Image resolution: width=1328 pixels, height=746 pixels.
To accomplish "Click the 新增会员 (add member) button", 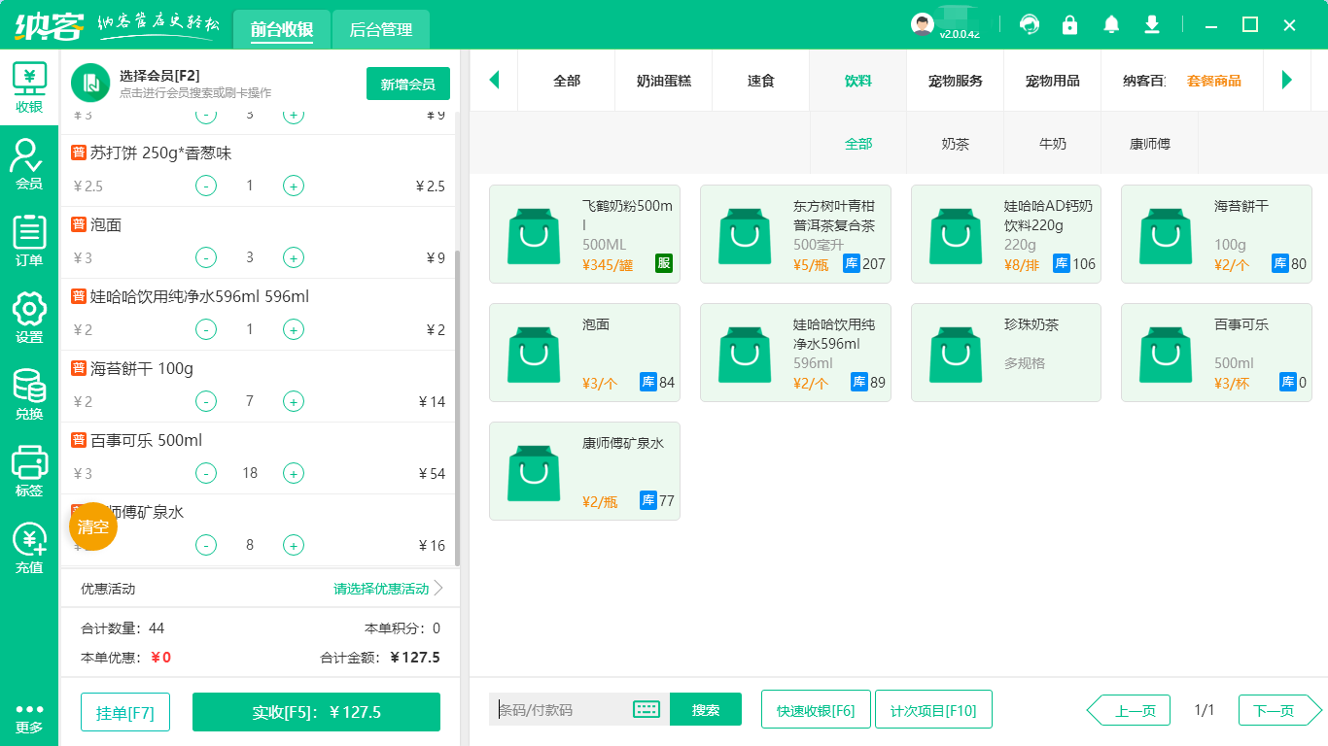I will pos(407,85).
